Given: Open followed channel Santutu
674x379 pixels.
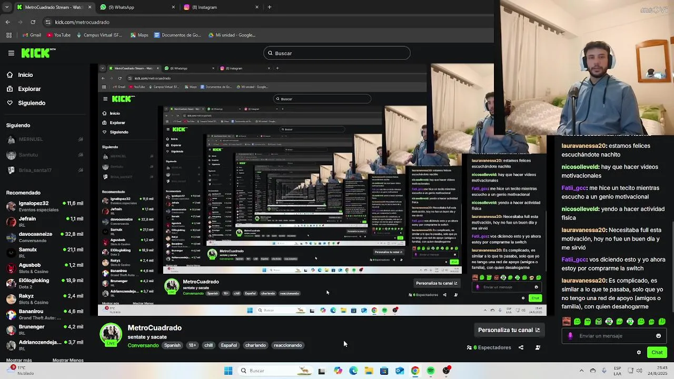Looking at the screenshot, I should 45,155.
